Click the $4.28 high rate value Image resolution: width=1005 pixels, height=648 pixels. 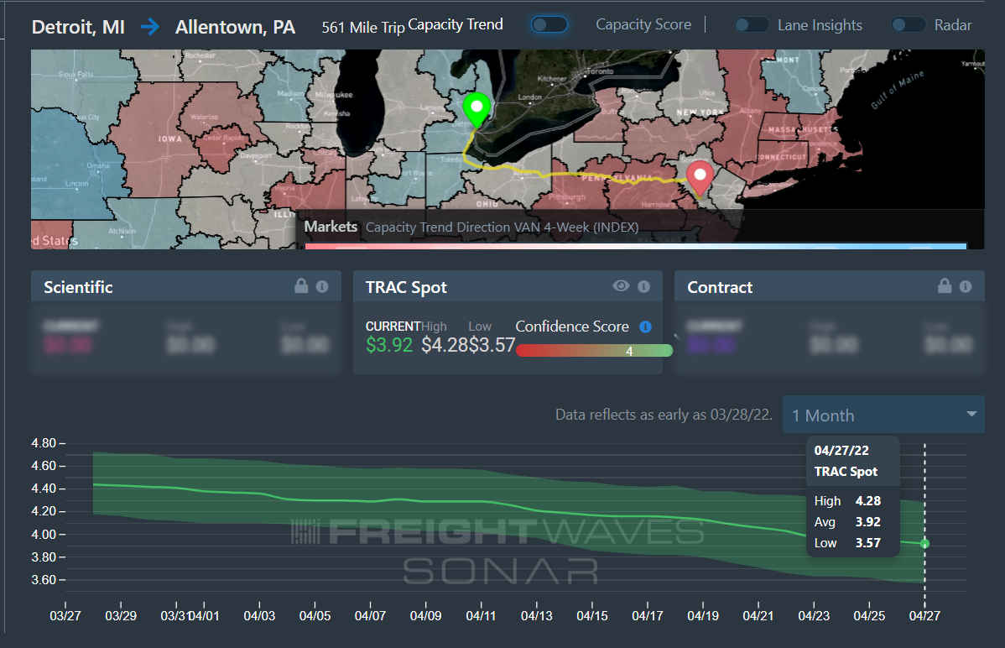coord(445,345)
